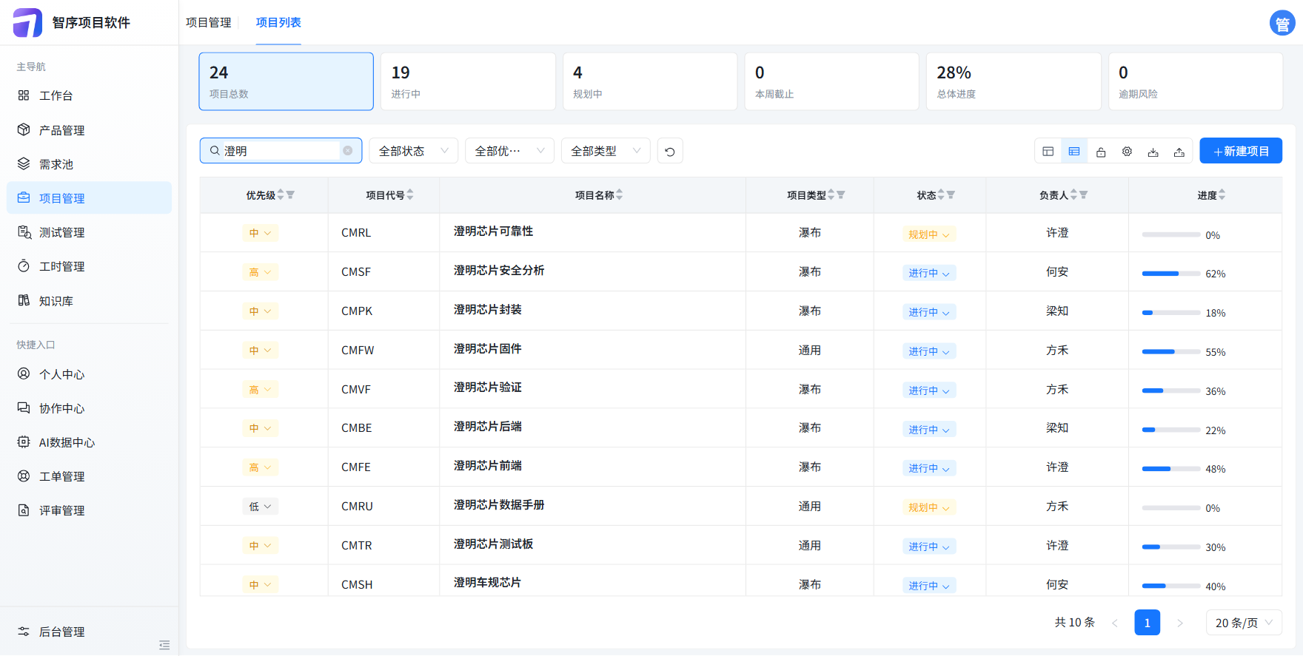Image resolution: width=1303 pixels, height=656 pixels.
Task: Open column settings gear icon
Action: point(1127,152)
